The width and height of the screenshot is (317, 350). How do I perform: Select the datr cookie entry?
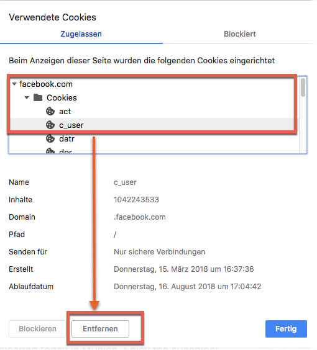pyautogui.click(x=67, y=138)
